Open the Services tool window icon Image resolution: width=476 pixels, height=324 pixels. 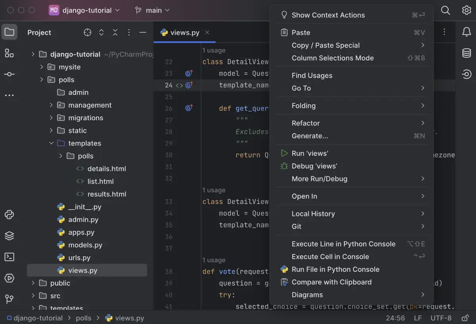10,278
